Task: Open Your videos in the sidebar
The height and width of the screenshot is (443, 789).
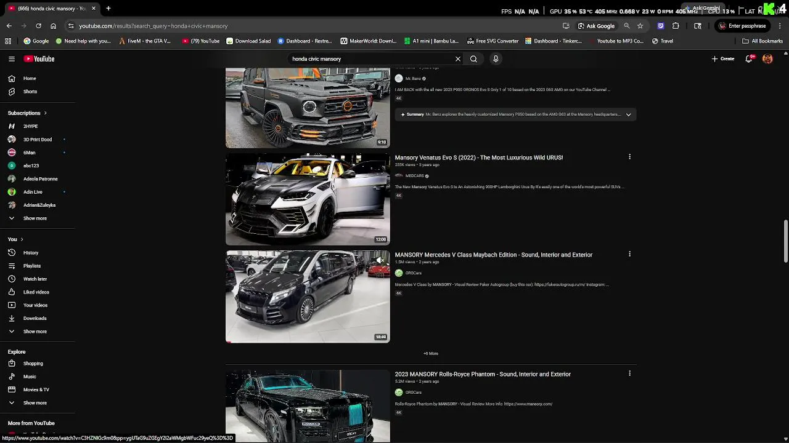Action: click(35, 305)
